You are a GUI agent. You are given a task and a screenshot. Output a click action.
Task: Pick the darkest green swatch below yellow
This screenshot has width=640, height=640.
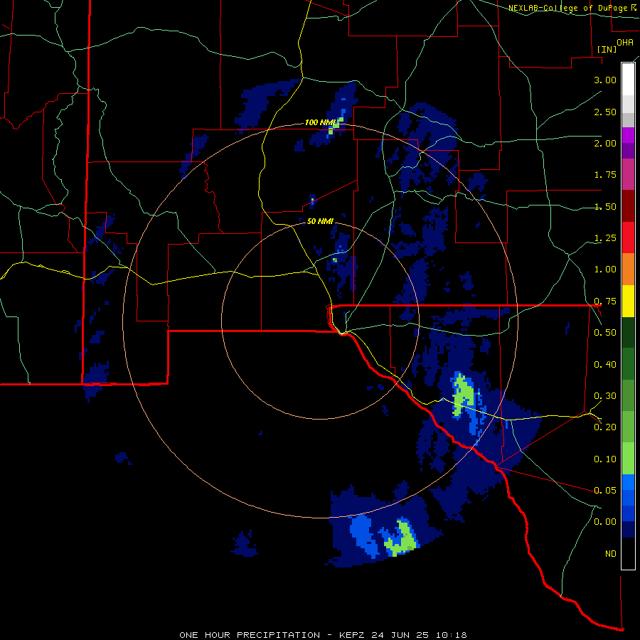pos(628,332)
